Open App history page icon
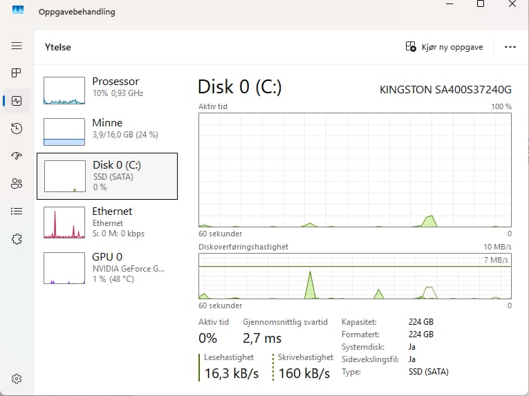 coord(17,128)
